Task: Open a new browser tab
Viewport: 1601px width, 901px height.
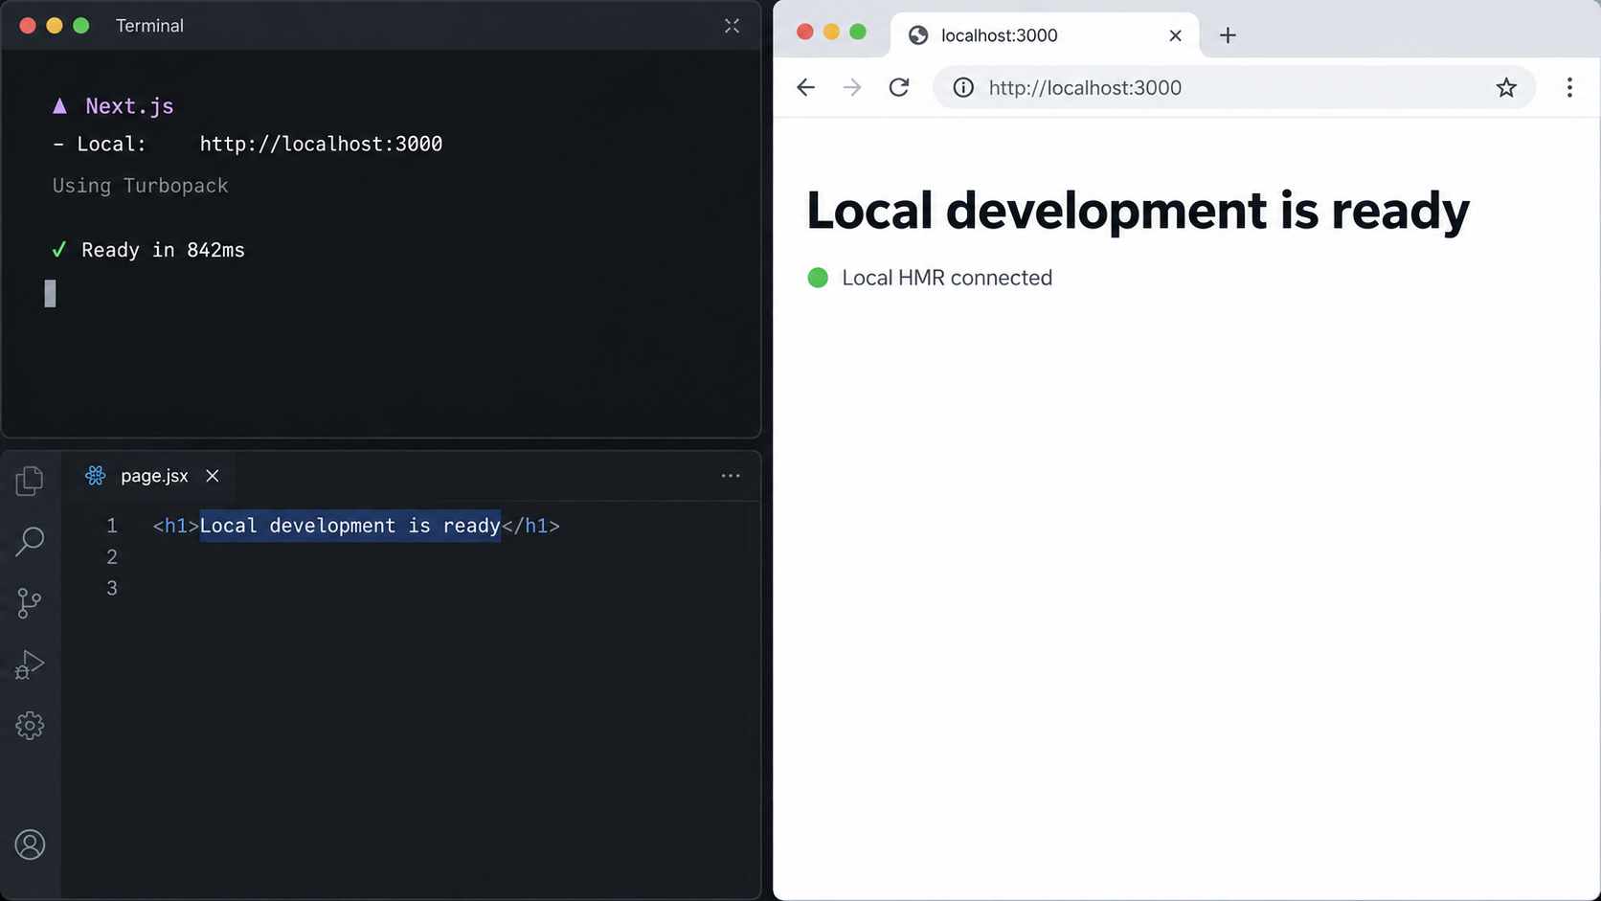Action: pyautogui.click(x=1228, y=35)
